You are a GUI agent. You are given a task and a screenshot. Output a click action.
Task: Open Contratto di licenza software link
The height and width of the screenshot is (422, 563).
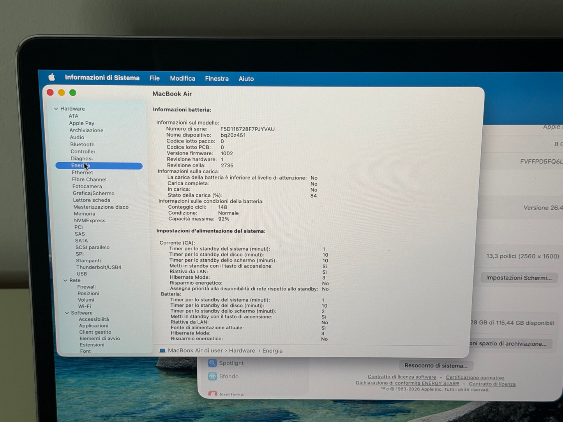tap(402, 377)
